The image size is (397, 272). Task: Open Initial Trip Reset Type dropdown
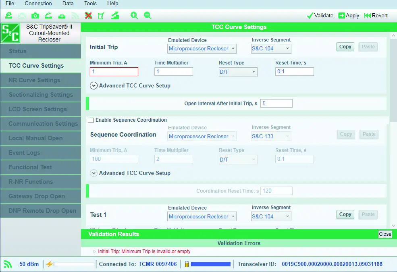pos(238,72)
